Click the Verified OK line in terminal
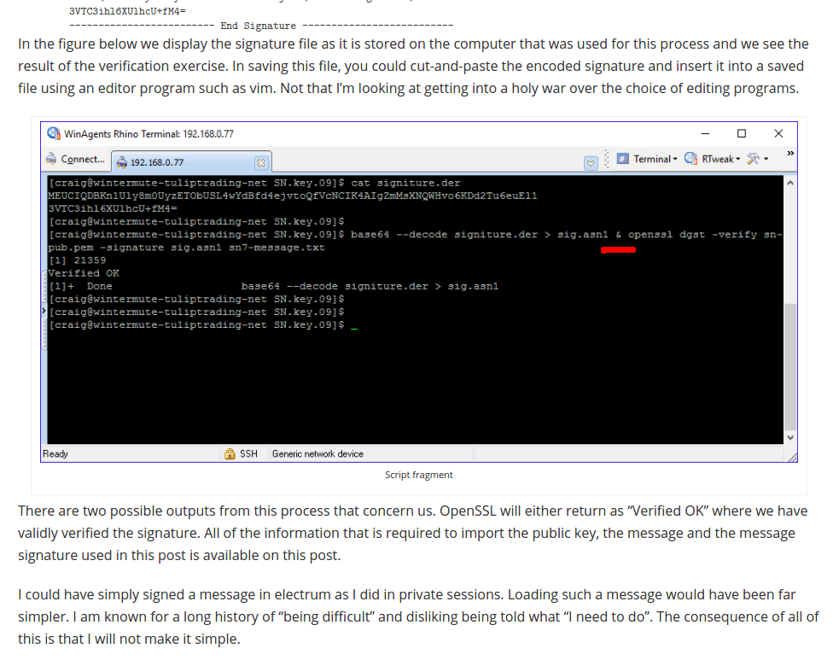 coord(84,273)
